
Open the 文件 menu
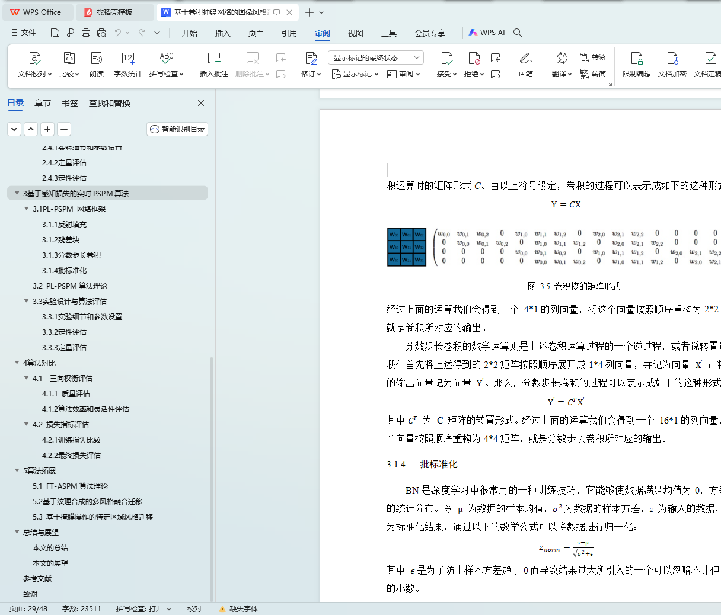(24, 33)
